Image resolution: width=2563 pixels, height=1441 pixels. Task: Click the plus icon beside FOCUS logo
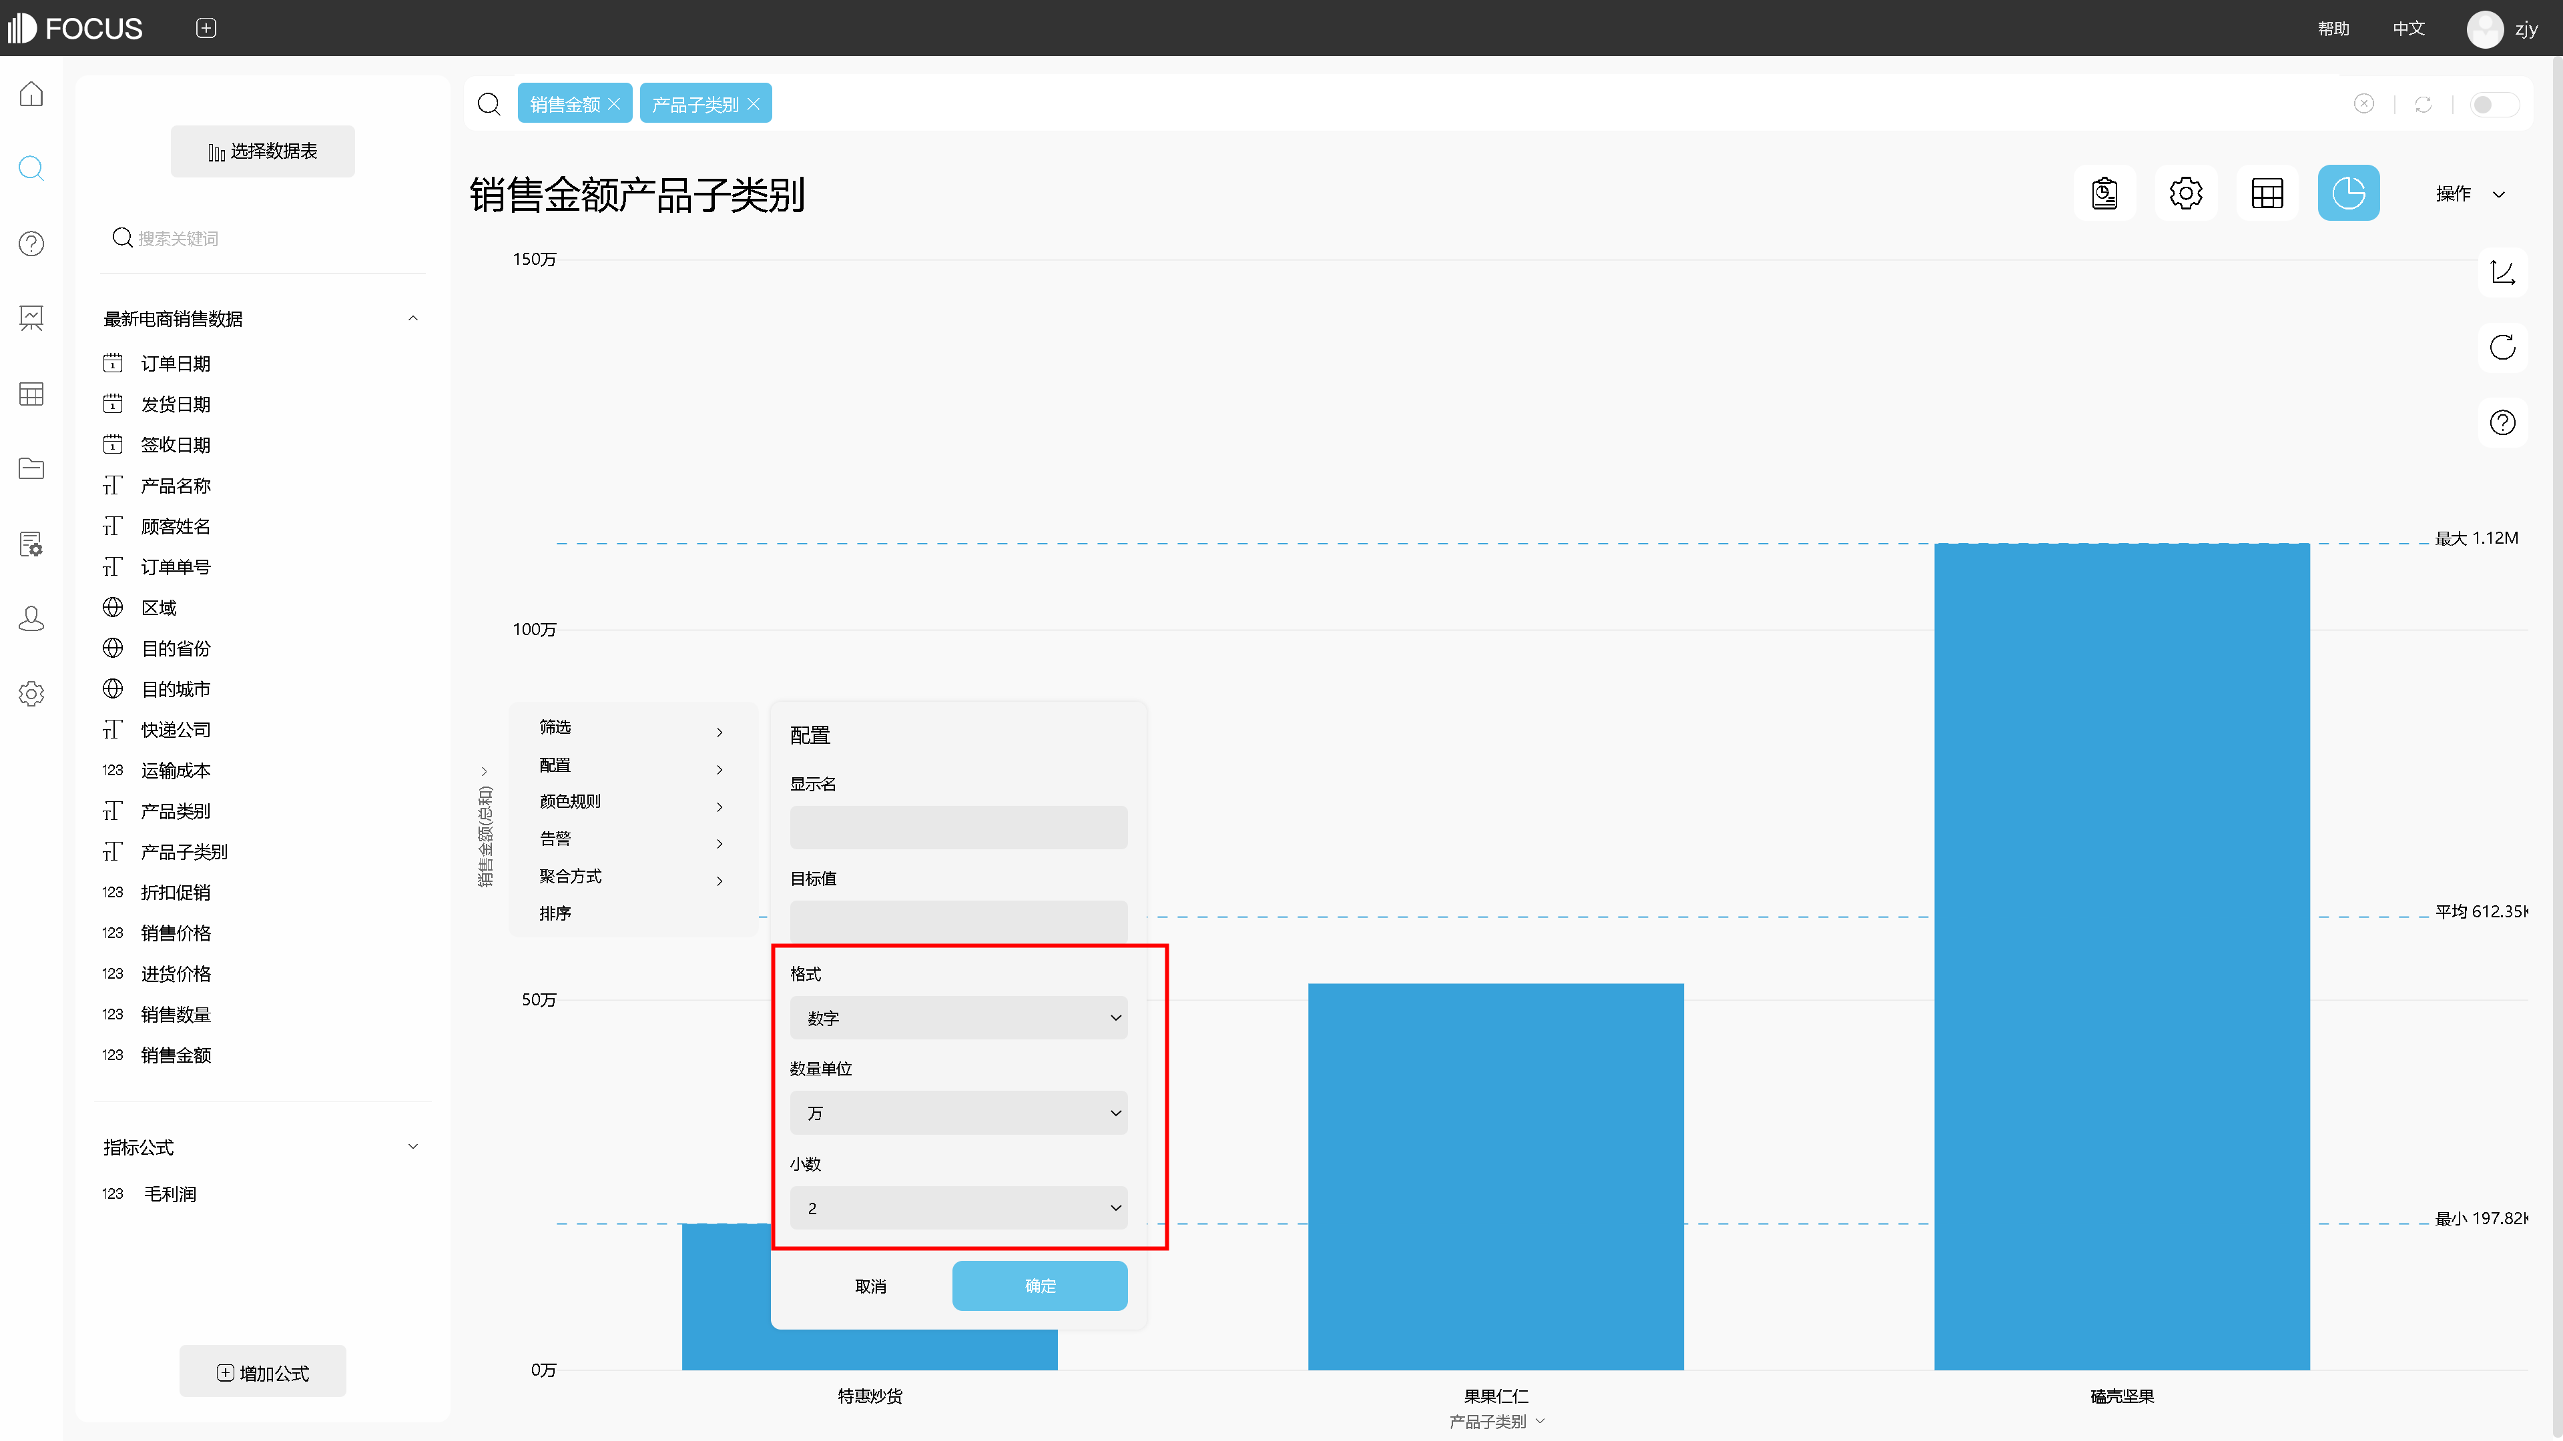(x=206, y=28)
